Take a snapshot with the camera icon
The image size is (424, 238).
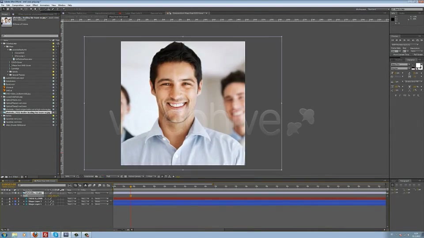(96, 176)
